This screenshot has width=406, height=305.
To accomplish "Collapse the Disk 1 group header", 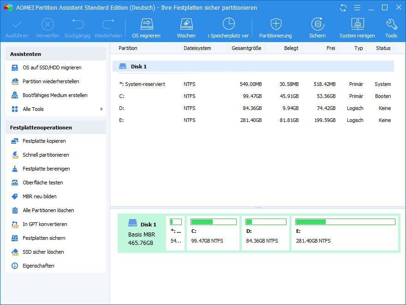I will (138, 67).
